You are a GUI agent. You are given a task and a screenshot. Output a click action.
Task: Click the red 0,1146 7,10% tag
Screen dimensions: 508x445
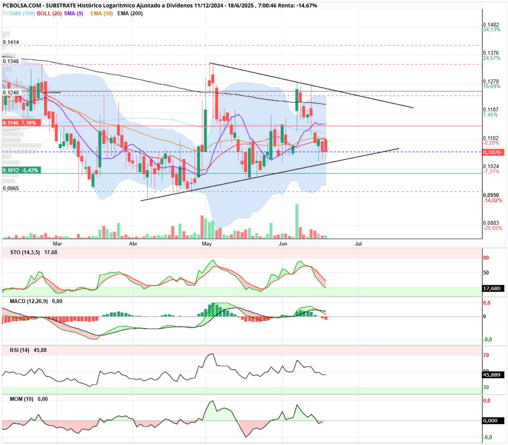(x=21, y=123)
